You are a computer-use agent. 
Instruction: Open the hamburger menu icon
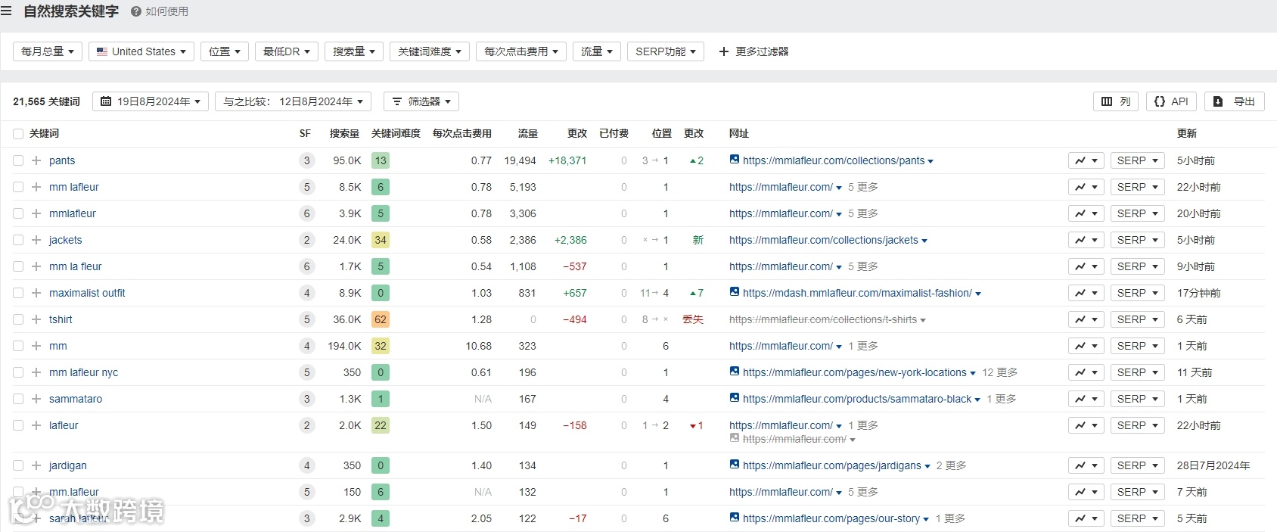(x=6, y=11)
